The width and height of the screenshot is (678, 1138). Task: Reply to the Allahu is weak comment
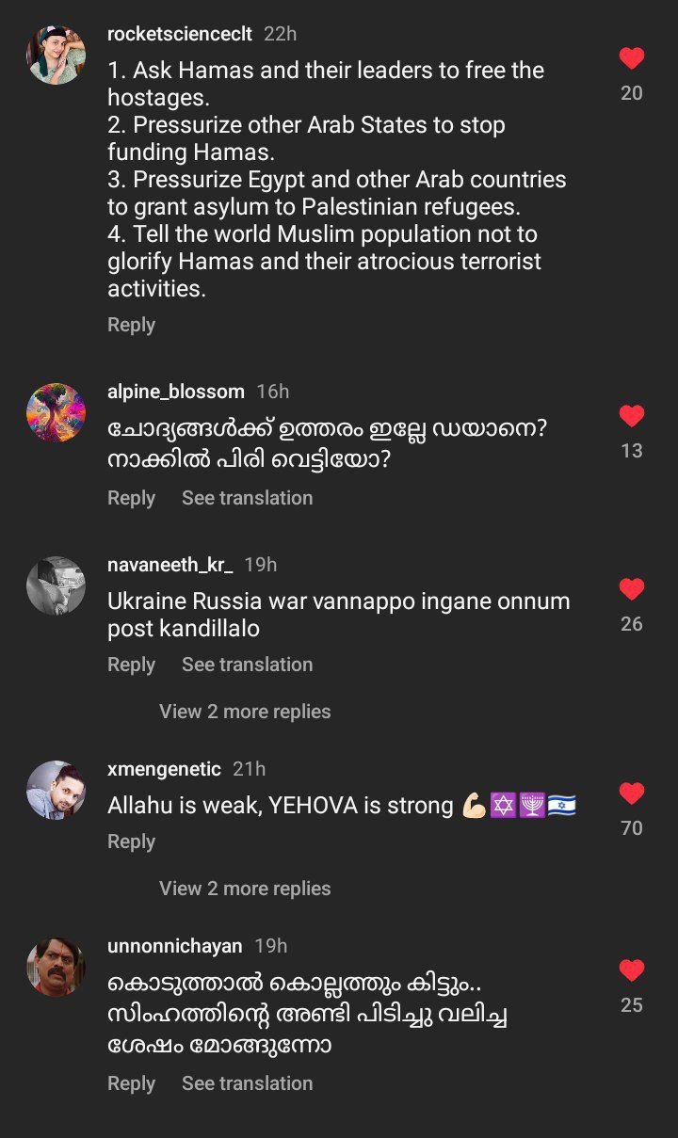131,841
